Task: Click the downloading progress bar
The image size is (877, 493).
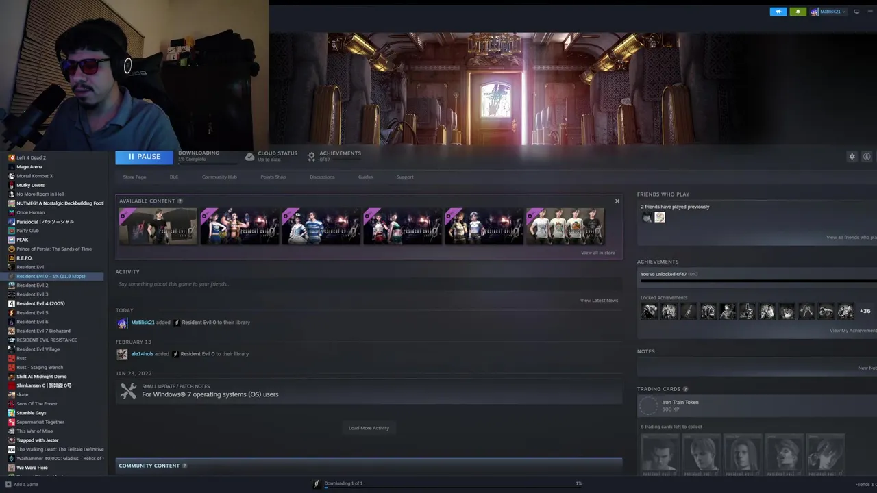Action: (x=207, y=164)
